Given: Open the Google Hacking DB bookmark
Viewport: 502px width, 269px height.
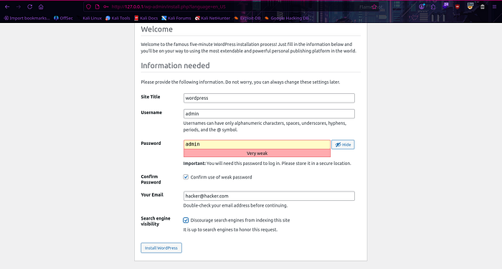Looking at the screenshot, I should click(x=287, y=18).
